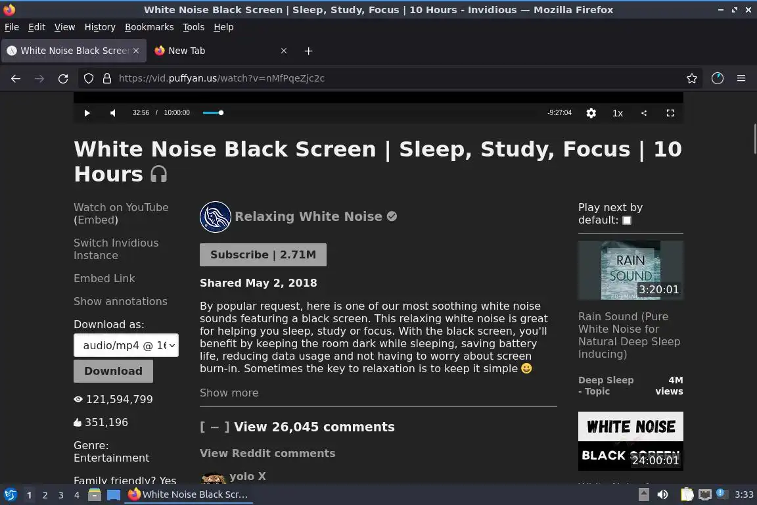Open the Embed Link
The width and height of the screenshot is (757, 505).
[x=104, y=278]
